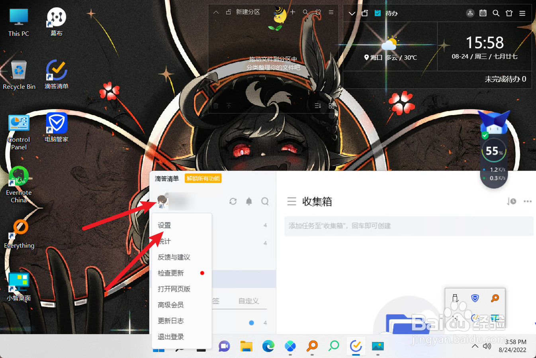Switch to the 自定义 tab in the sidebar

click(x=248, y=301)
